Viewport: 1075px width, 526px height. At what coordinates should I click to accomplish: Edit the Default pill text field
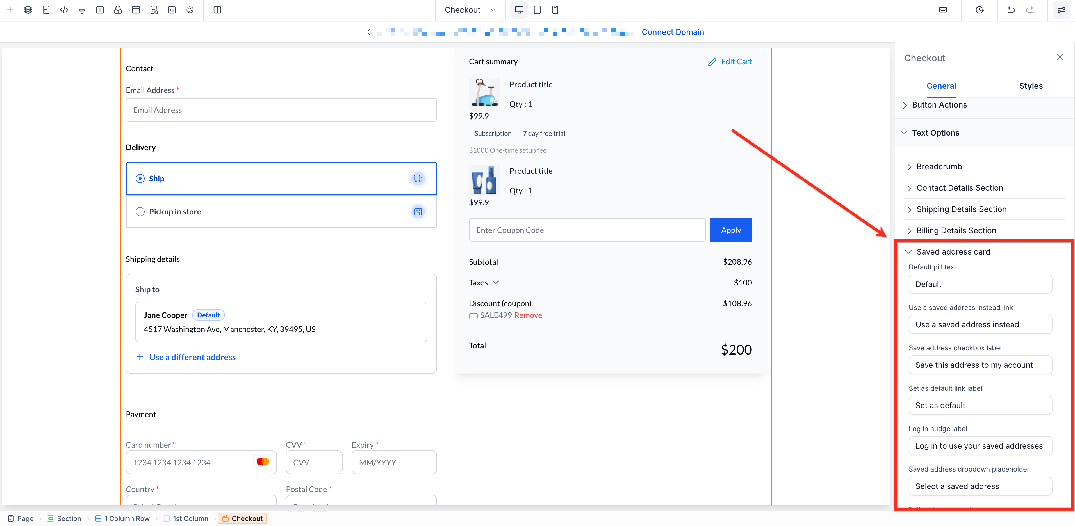(980, 284)
